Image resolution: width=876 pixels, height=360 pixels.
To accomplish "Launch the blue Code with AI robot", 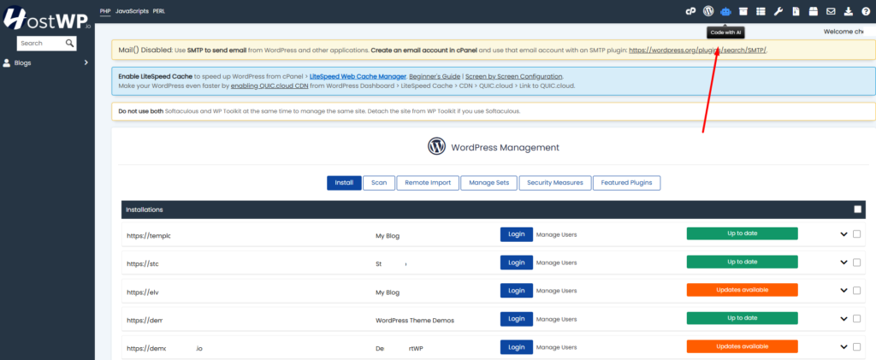I will [725, 11].
